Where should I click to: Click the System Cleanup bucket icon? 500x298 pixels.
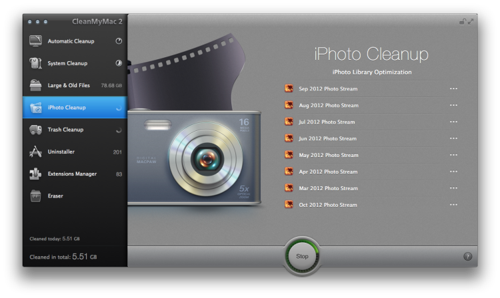pyautogui.click(x=35, y=63)
